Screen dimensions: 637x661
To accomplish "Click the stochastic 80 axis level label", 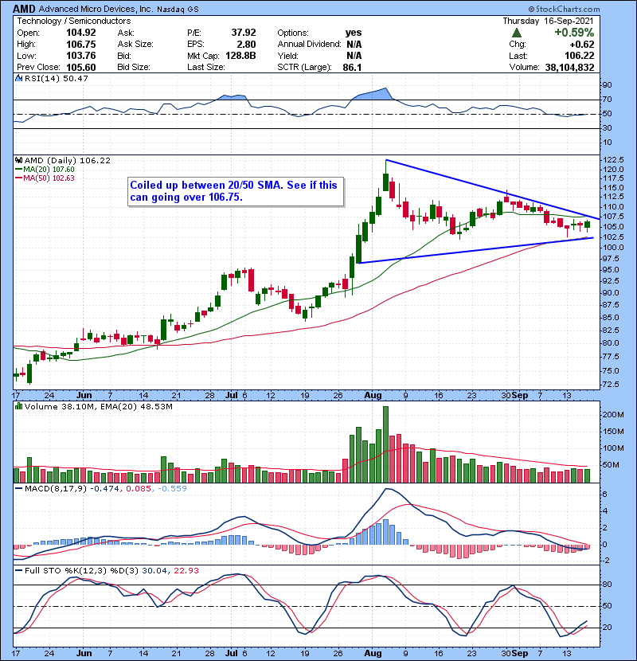I will click(608, 585).
